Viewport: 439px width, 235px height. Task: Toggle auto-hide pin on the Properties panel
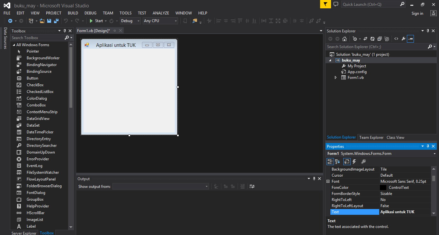pos(428,146)
